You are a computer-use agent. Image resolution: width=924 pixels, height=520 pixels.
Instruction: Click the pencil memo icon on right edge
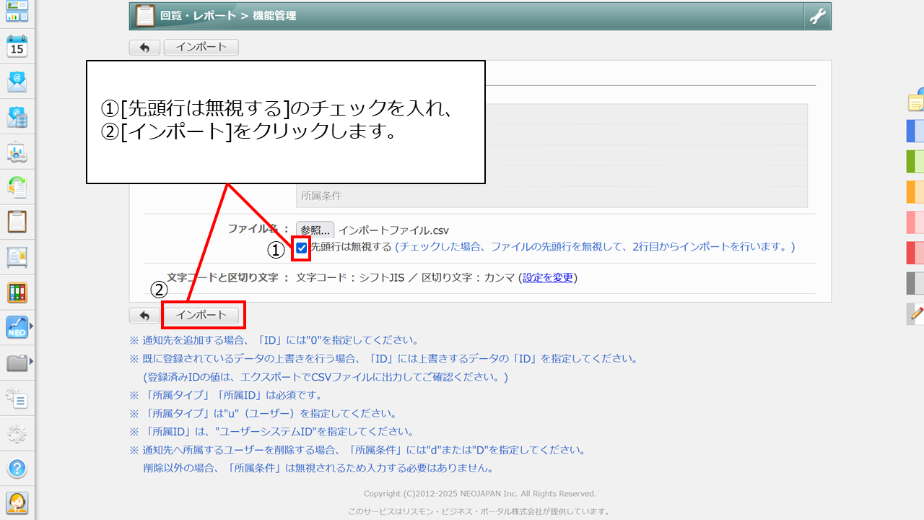[x=916, y=313]
